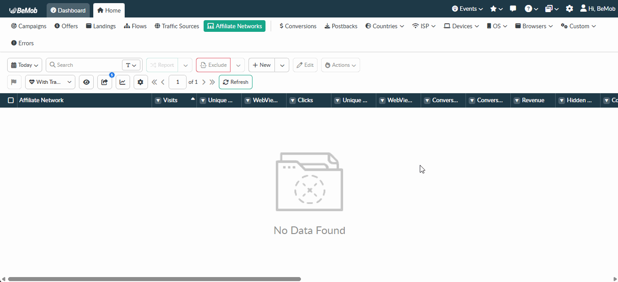Click the Visits column filter icon
This screenshot has width=618, height=282.
(158, 100)
